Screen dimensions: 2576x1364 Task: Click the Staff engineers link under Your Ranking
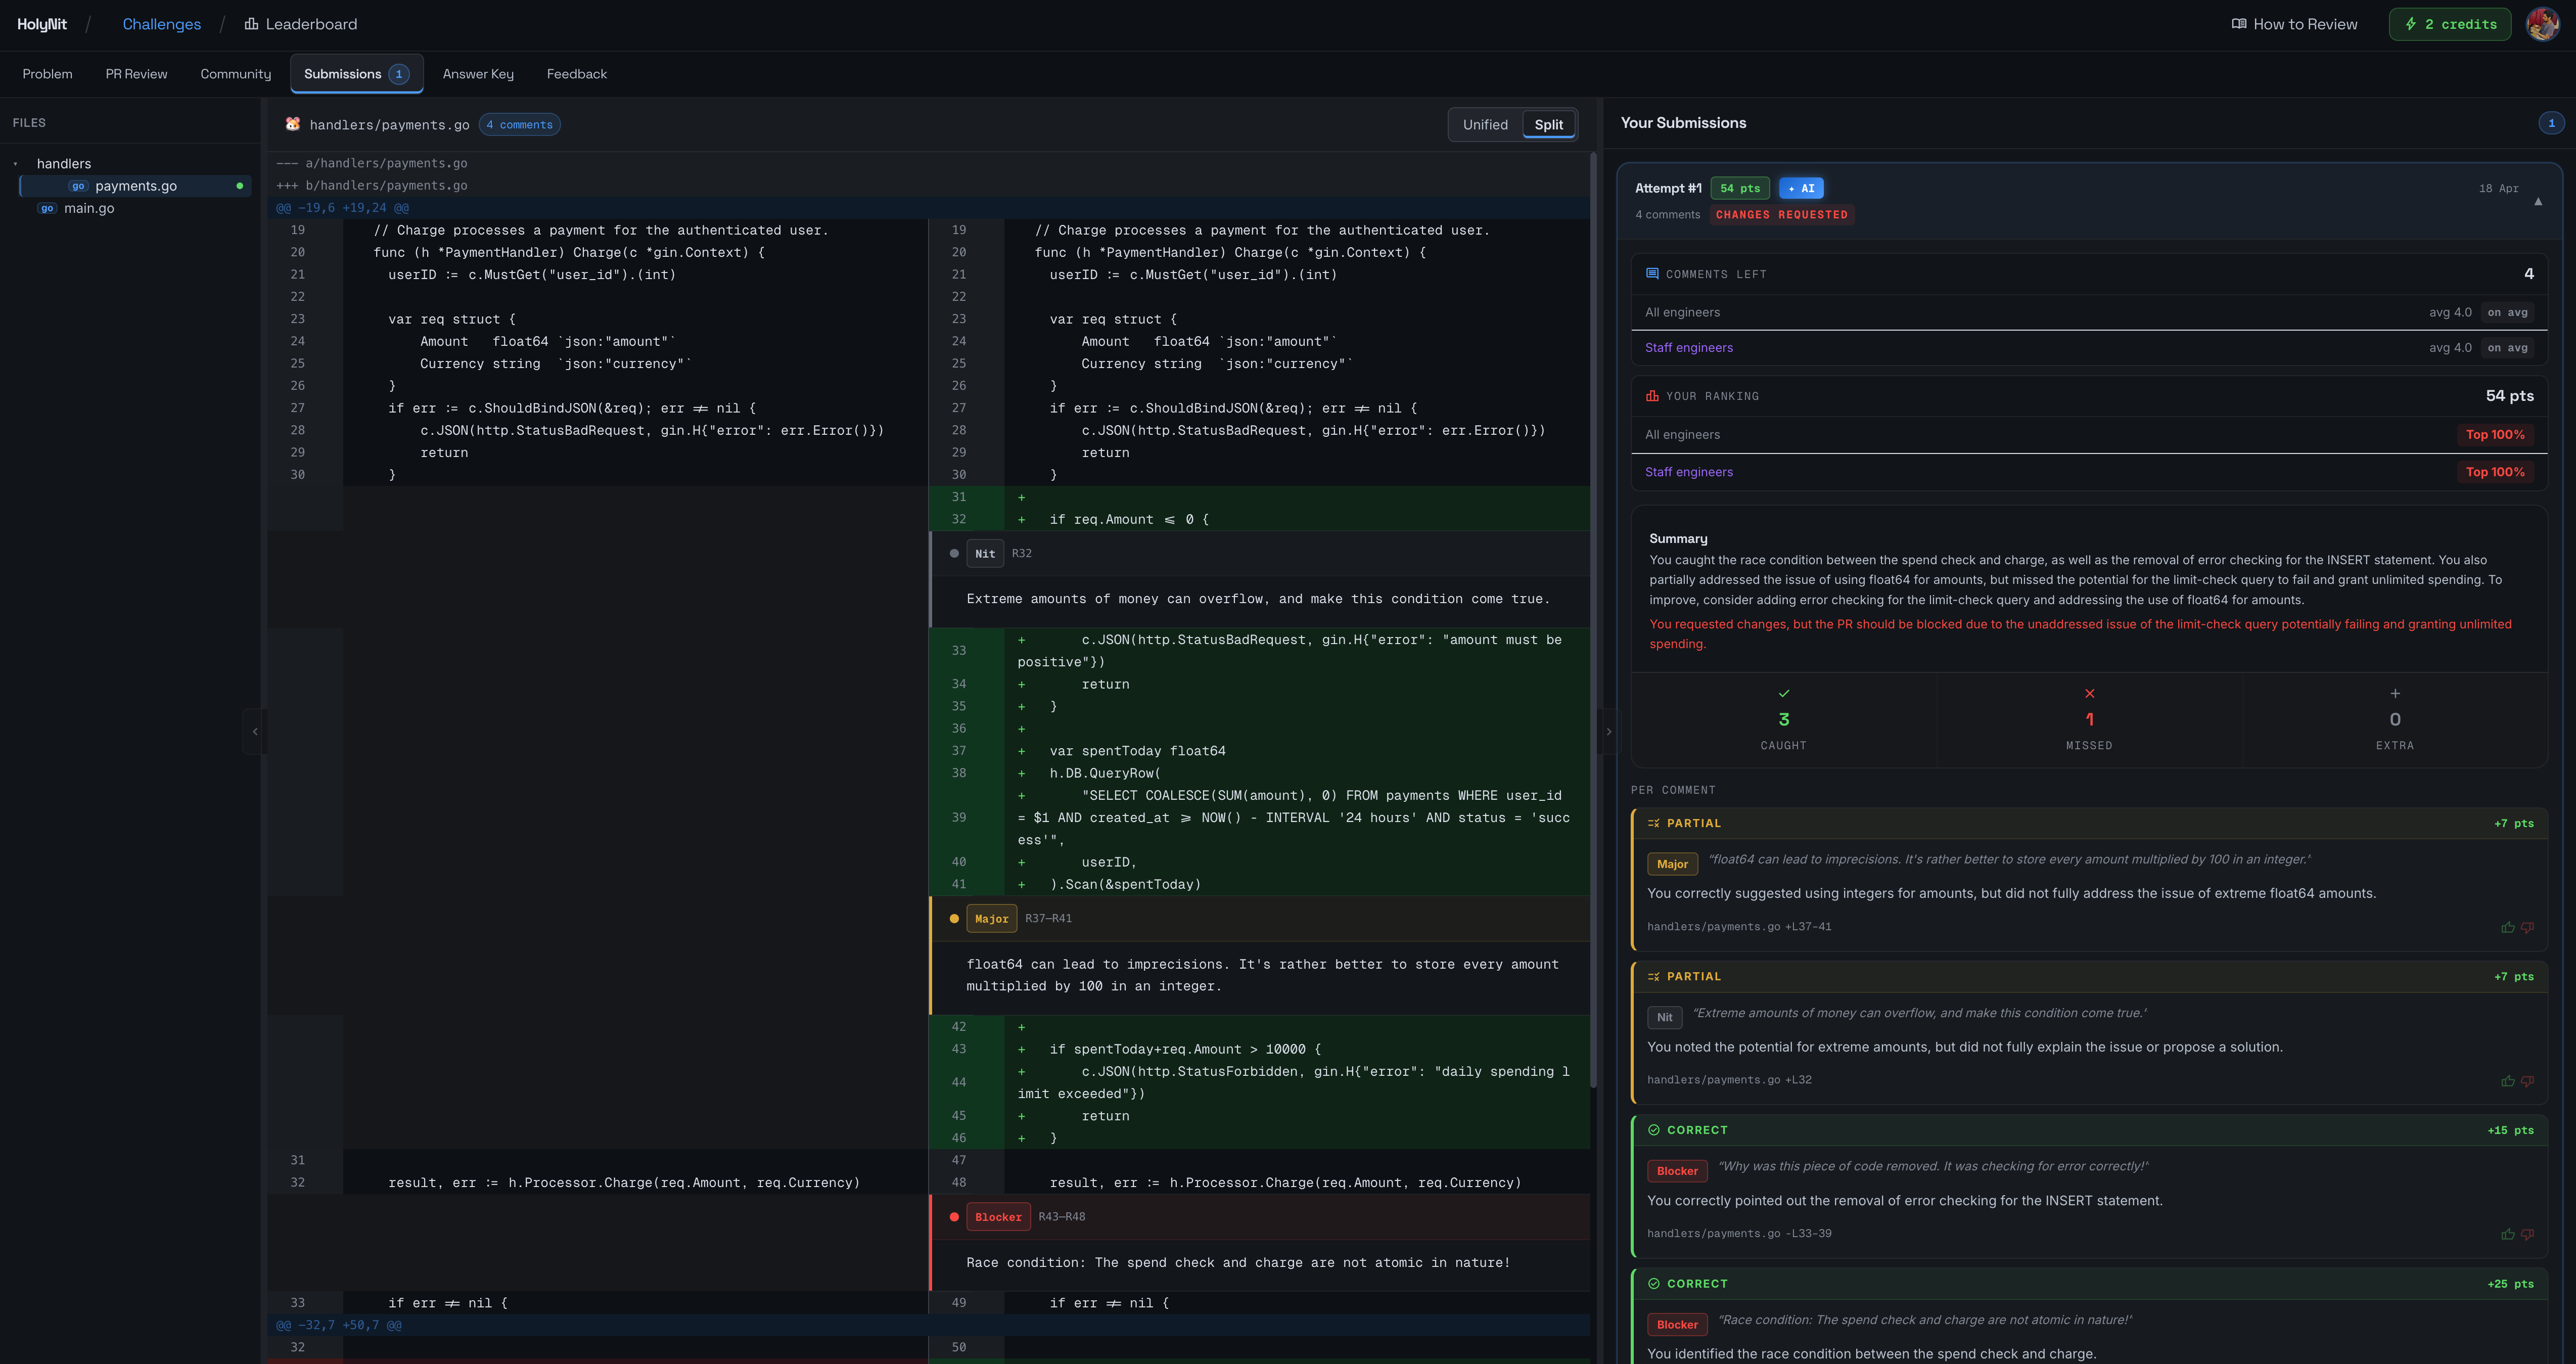[x=1688, y=472]
